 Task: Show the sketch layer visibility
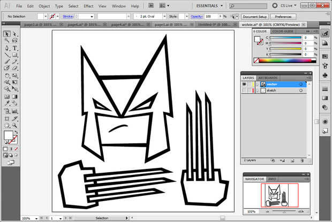[244, 90]
